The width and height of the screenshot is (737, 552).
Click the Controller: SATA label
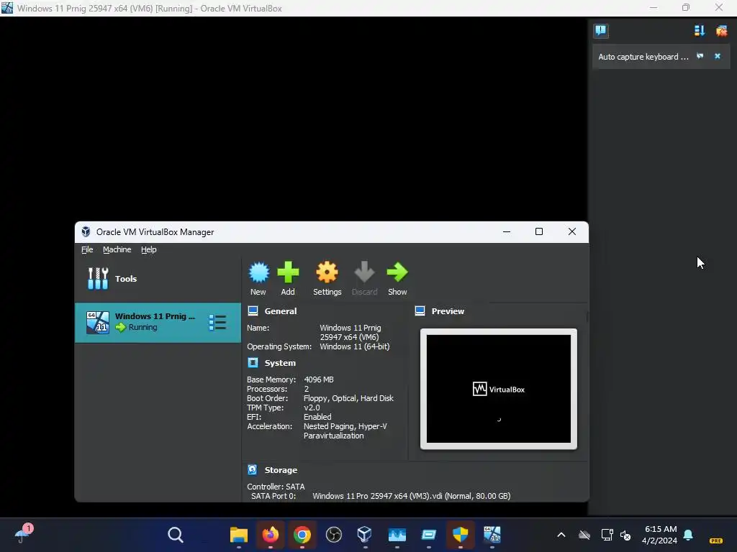[x=276, y=487]
